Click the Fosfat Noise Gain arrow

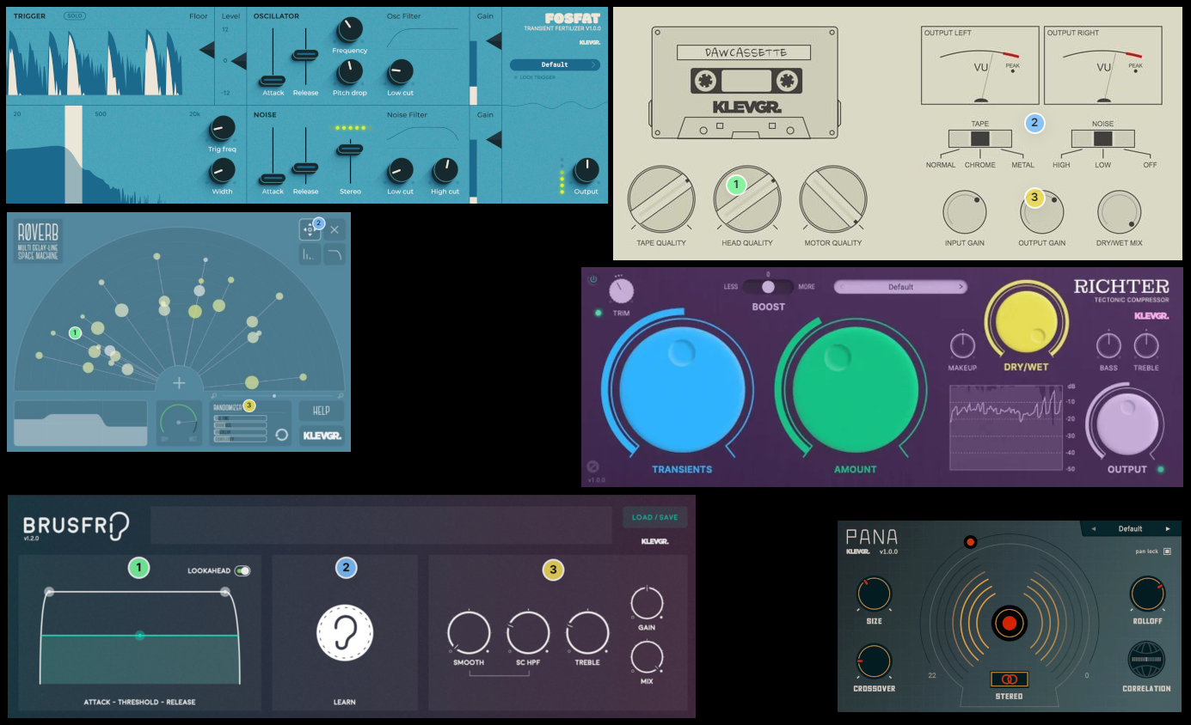[494, 138]
